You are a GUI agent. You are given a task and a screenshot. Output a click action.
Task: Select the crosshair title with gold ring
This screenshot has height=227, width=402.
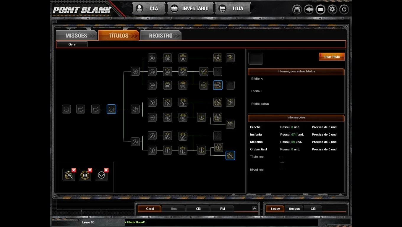202,117
